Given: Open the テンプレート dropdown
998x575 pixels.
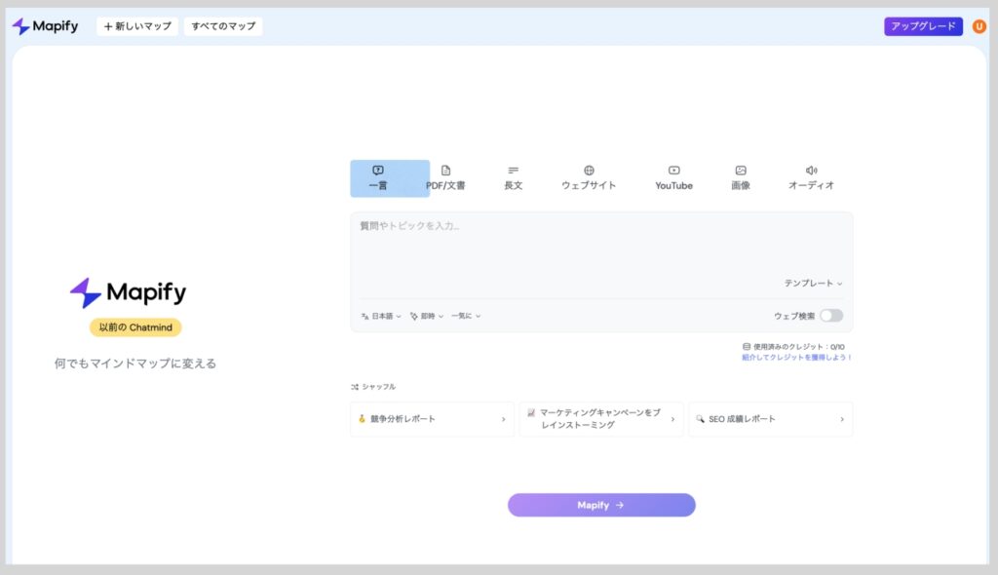Looking at the screenshot, I should coord(813,284).
